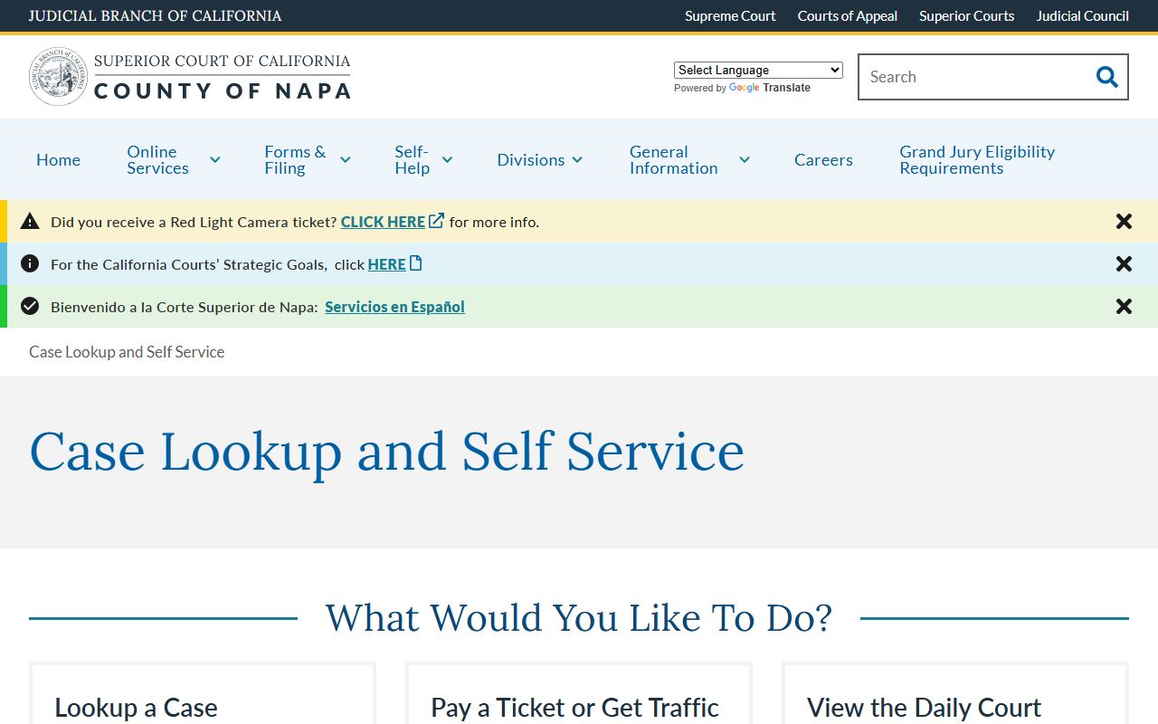The width and height of the screenshot is (1158, 724).
Task: Click the Case Lookup and Self Service breadcrumb
Action: (x=127, y=352)
